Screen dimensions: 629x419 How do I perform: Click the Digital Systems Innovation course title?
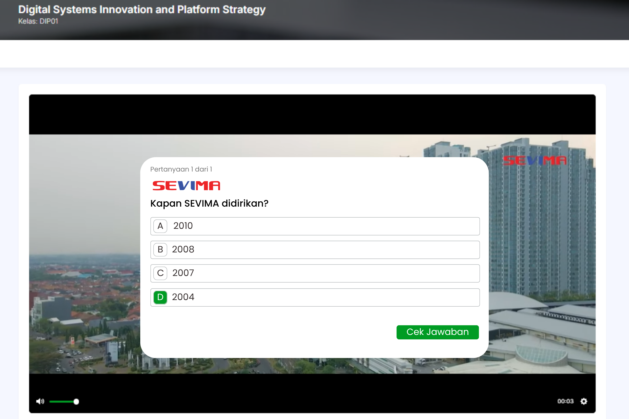tap(142, 10)
